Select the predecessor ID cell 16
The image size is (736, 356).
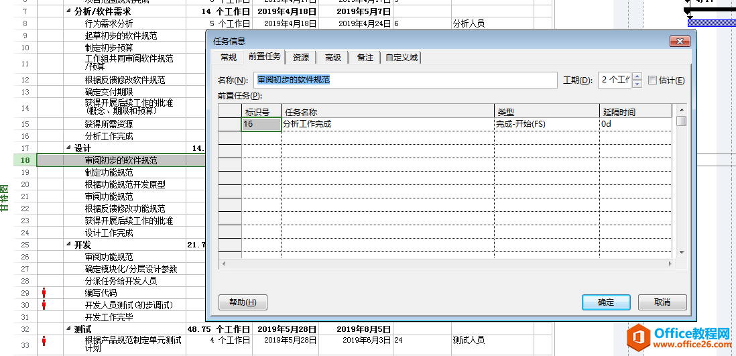tap(261, 124)
